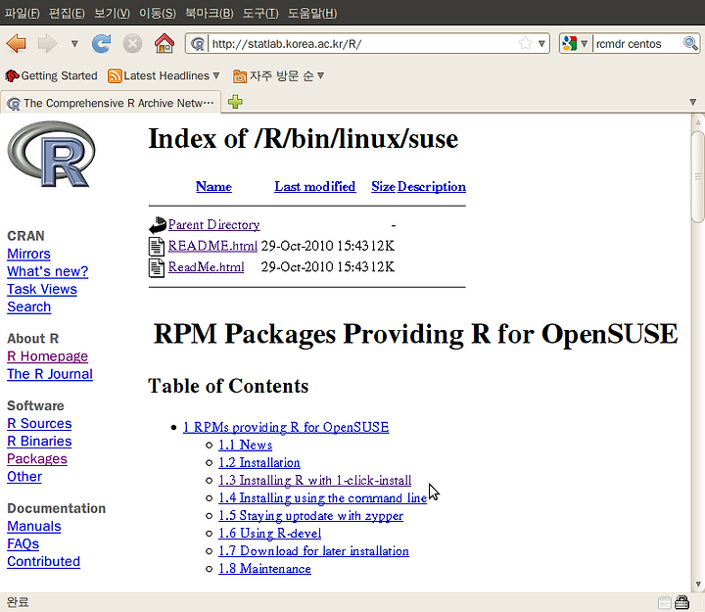Open the list all tabs dropdown arrow
The image size is (705, 612).
coord(693,102)
